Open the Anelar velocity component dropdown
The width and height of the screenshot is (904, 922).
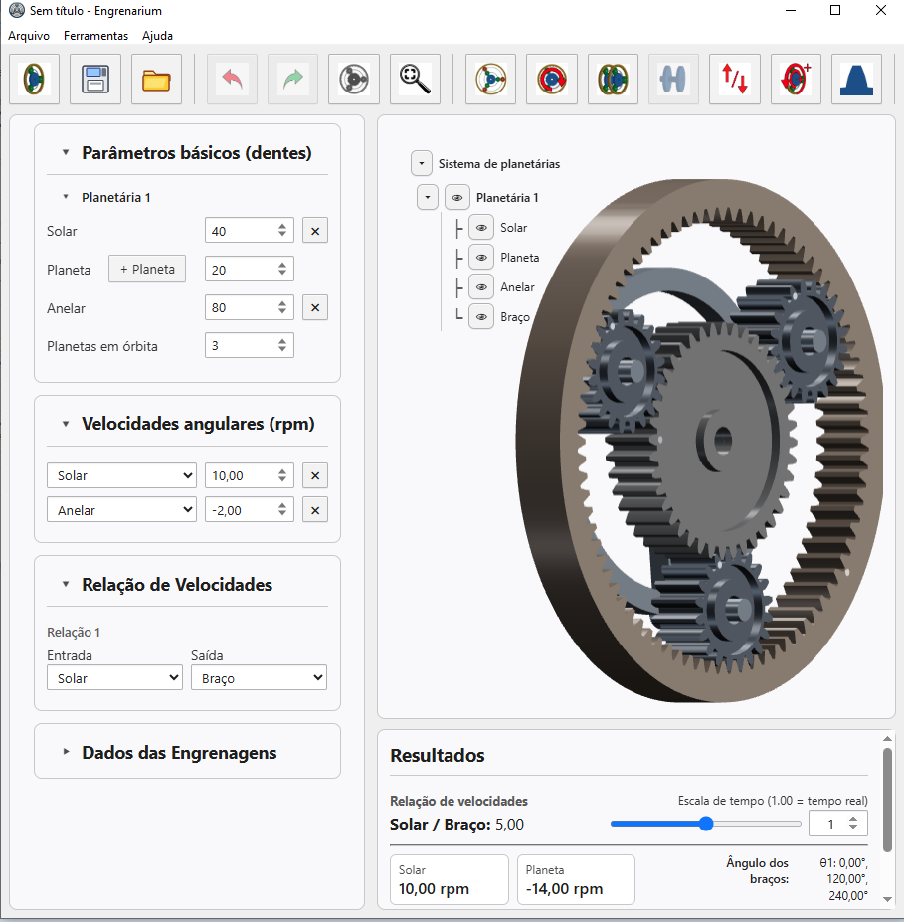pos(121,510)
